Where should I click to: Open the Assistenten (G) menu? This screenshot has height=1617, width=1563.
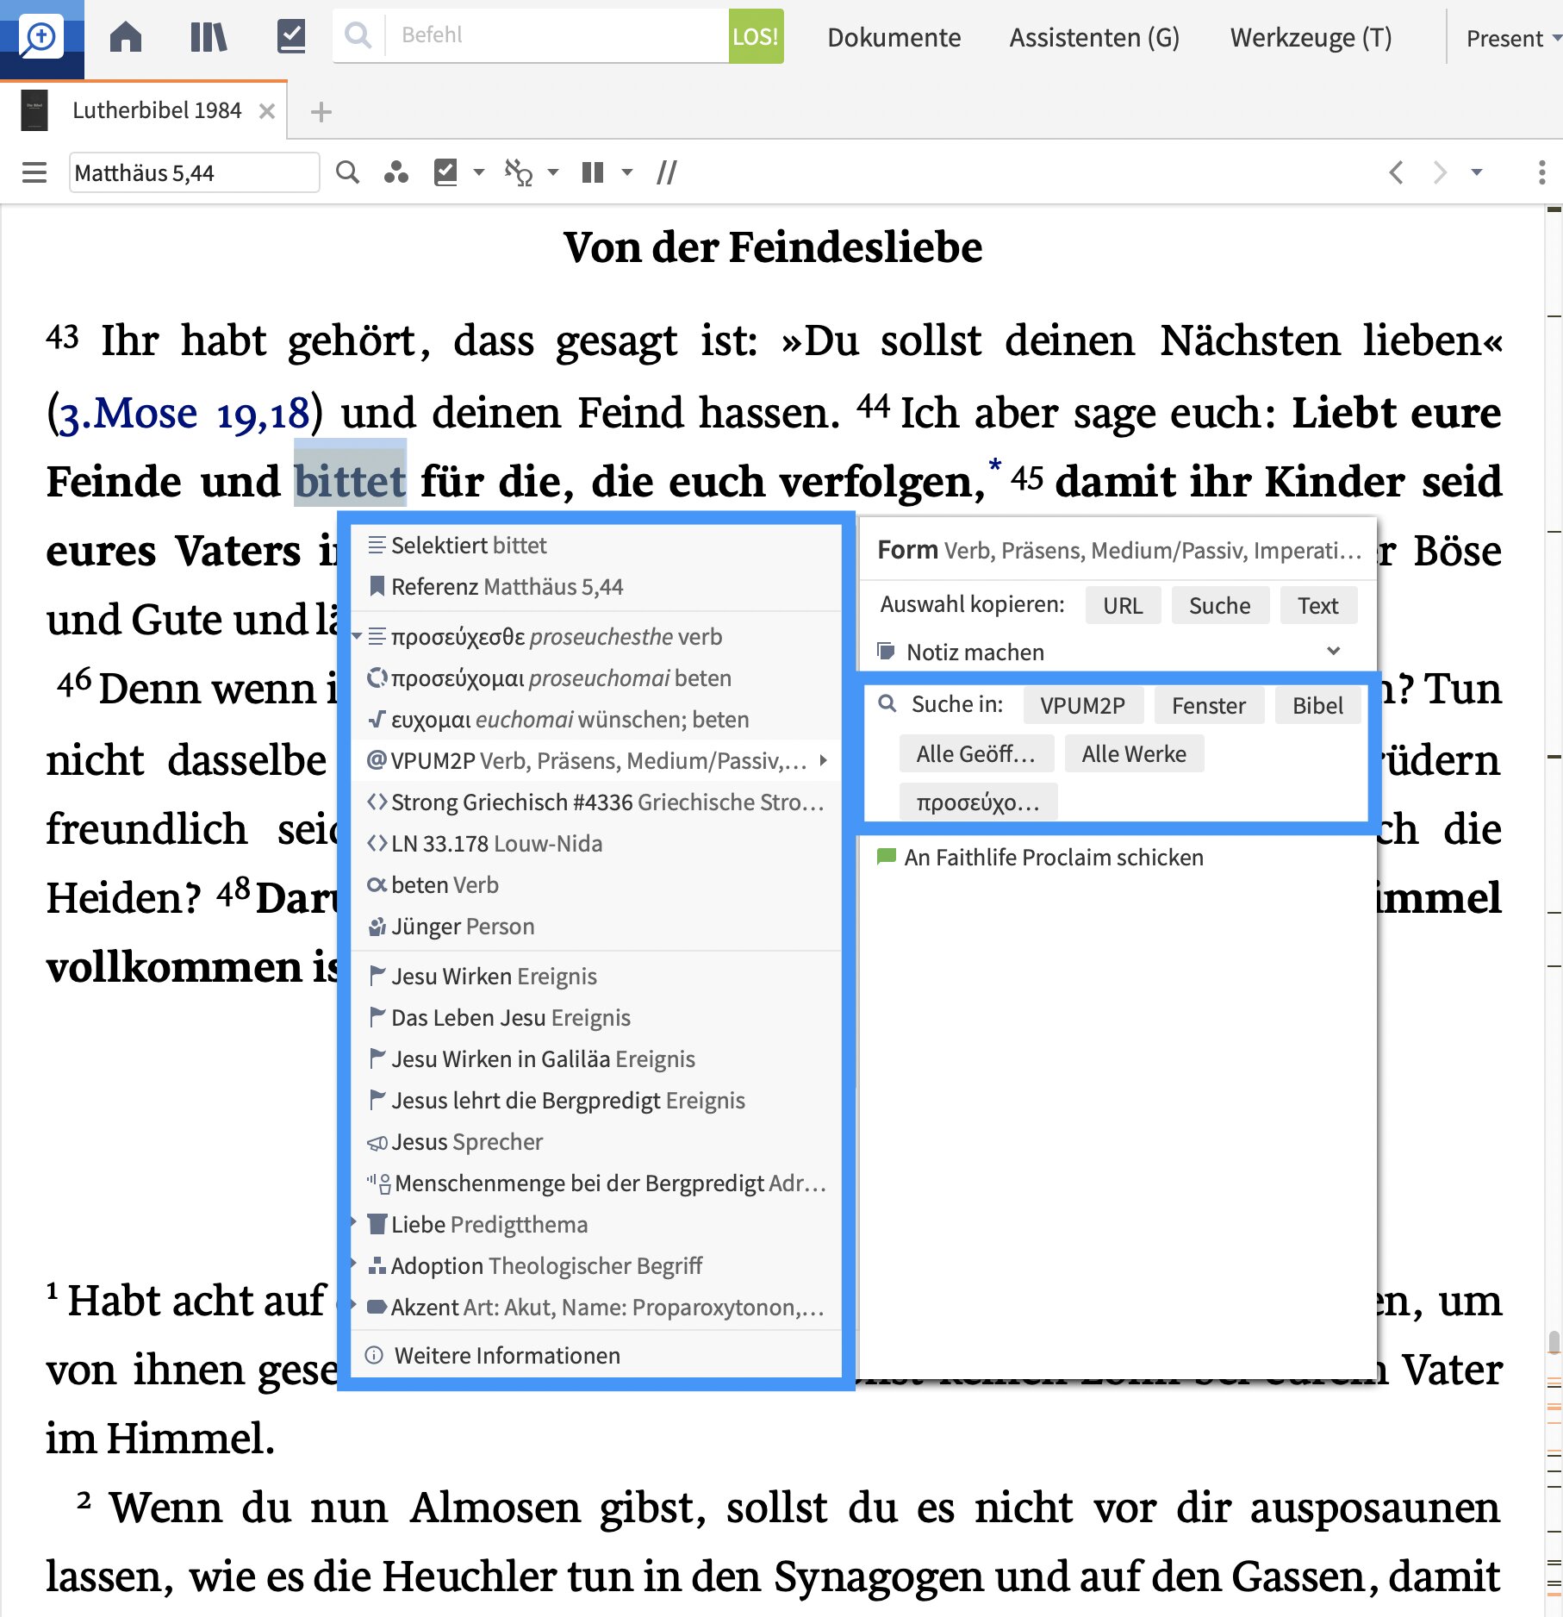[1094, 38]
